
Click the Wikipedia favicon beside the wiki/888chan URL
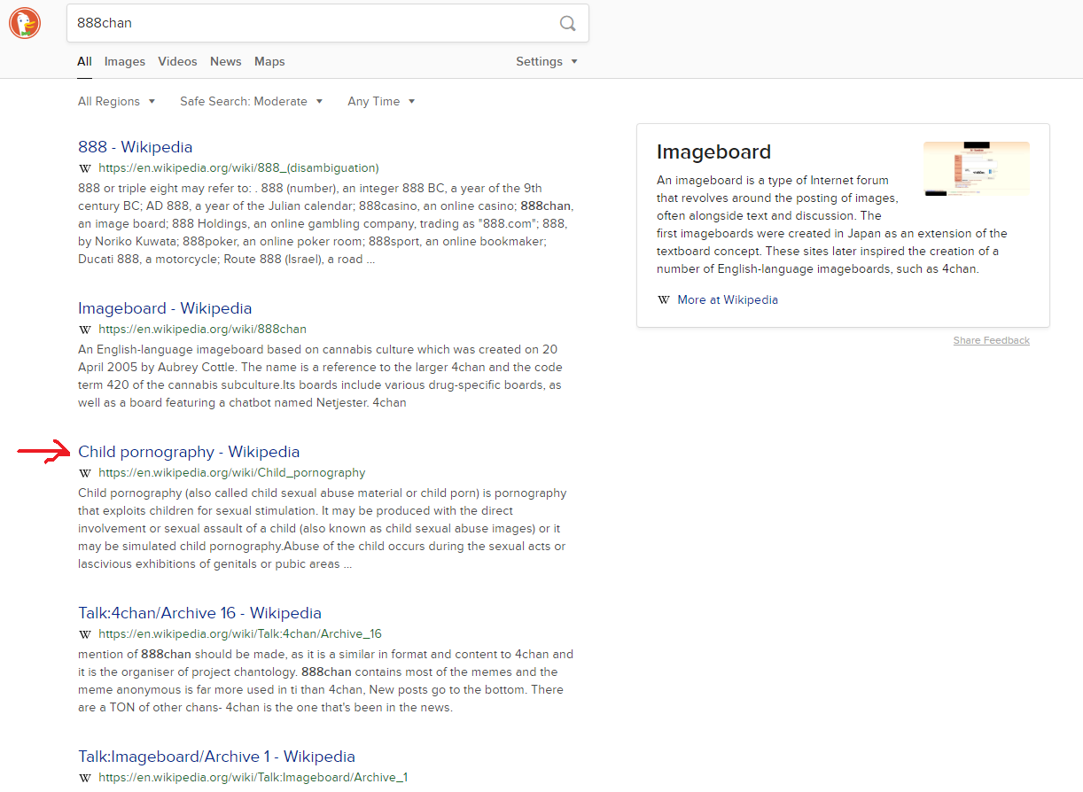(85, 330)
